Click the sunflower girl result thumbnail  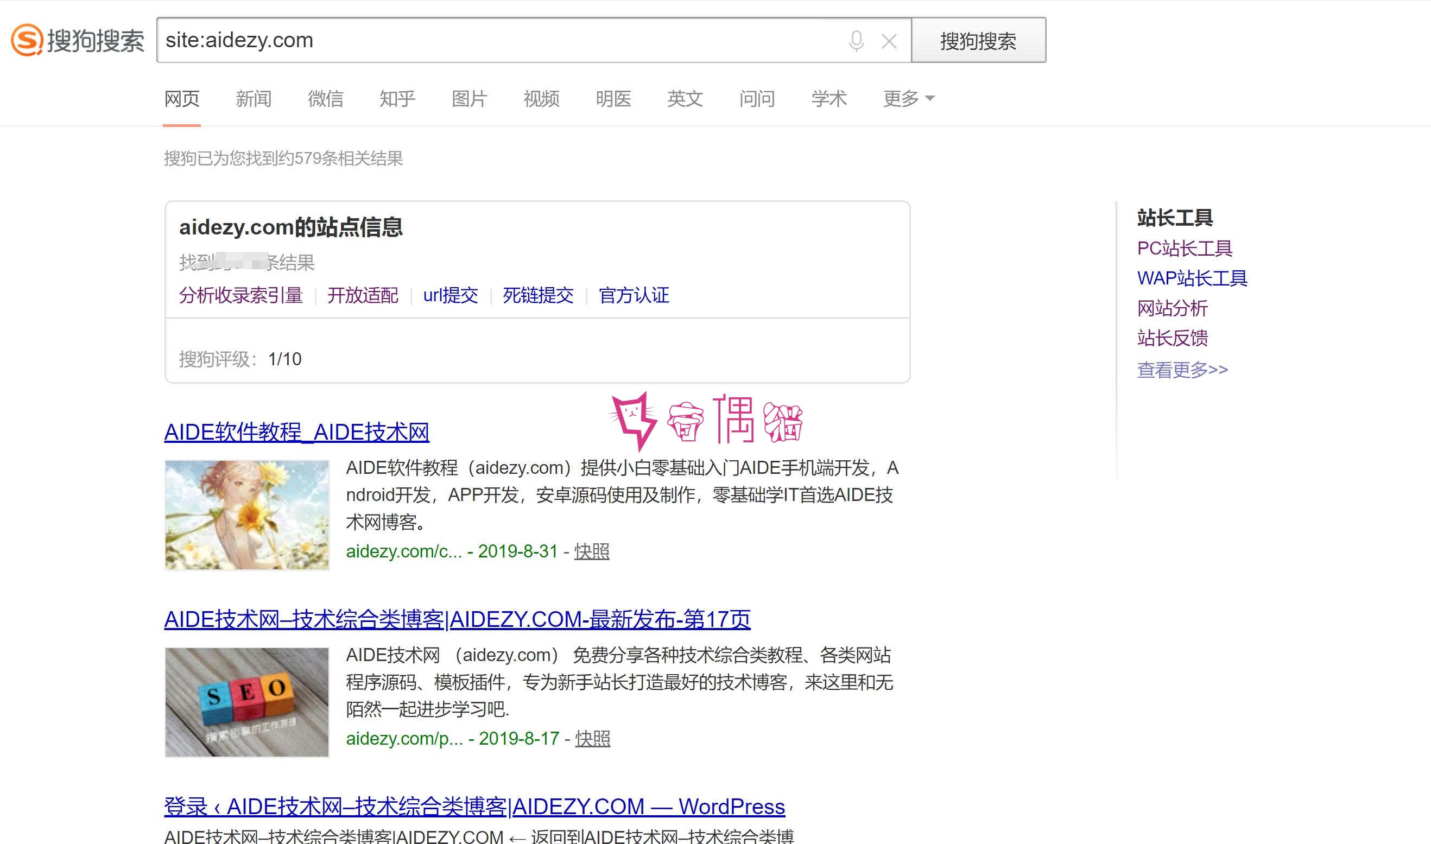coord(247,515)
